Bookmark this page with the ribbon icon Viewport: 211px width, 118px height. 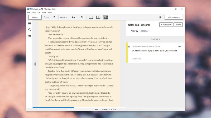(160, 17)
